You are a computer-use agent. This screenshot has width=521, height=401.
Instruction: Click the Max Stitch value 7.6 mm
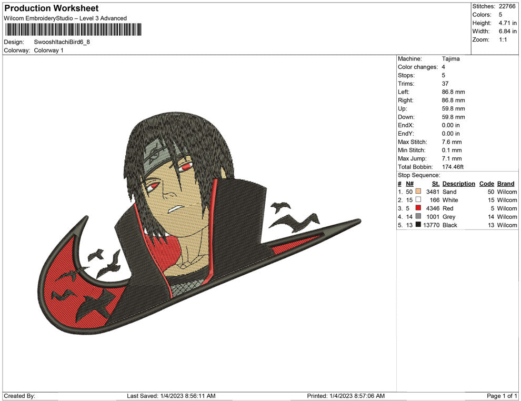point(452,142)
